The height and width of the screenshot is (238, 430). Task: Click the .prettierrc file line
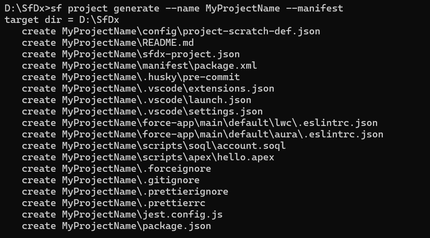coord(133,203)
